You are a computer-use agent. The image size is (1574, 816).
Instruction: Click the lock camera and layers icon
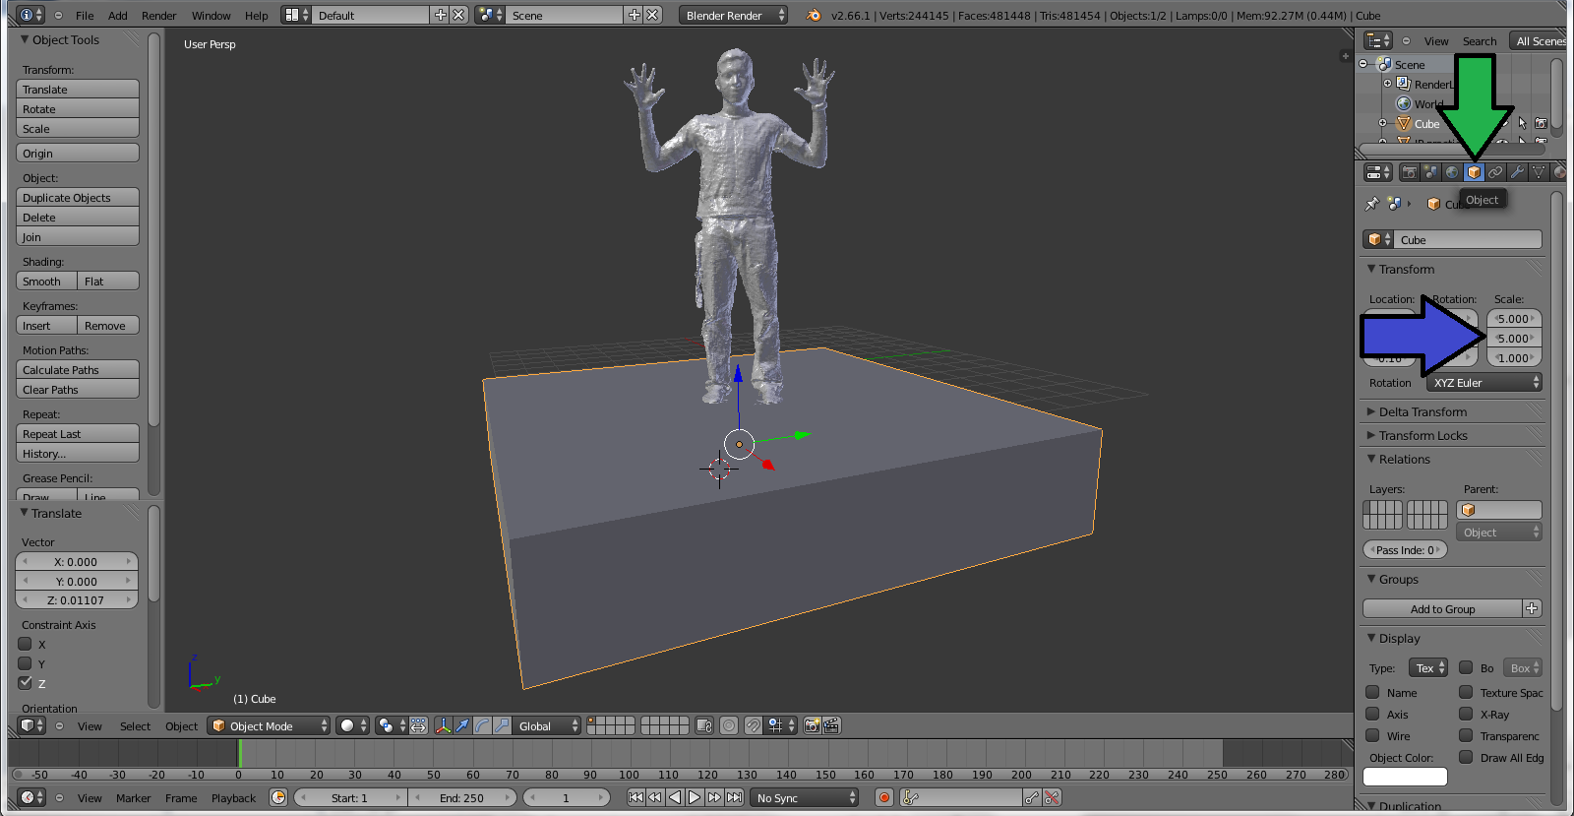click(703, 725)
